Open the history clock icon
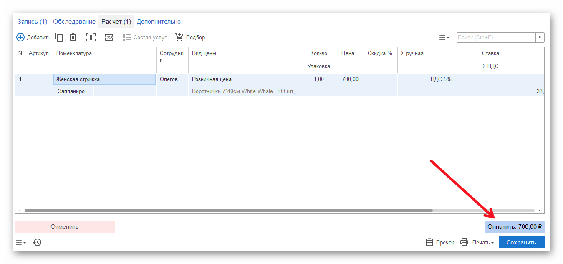 point(37,242)
